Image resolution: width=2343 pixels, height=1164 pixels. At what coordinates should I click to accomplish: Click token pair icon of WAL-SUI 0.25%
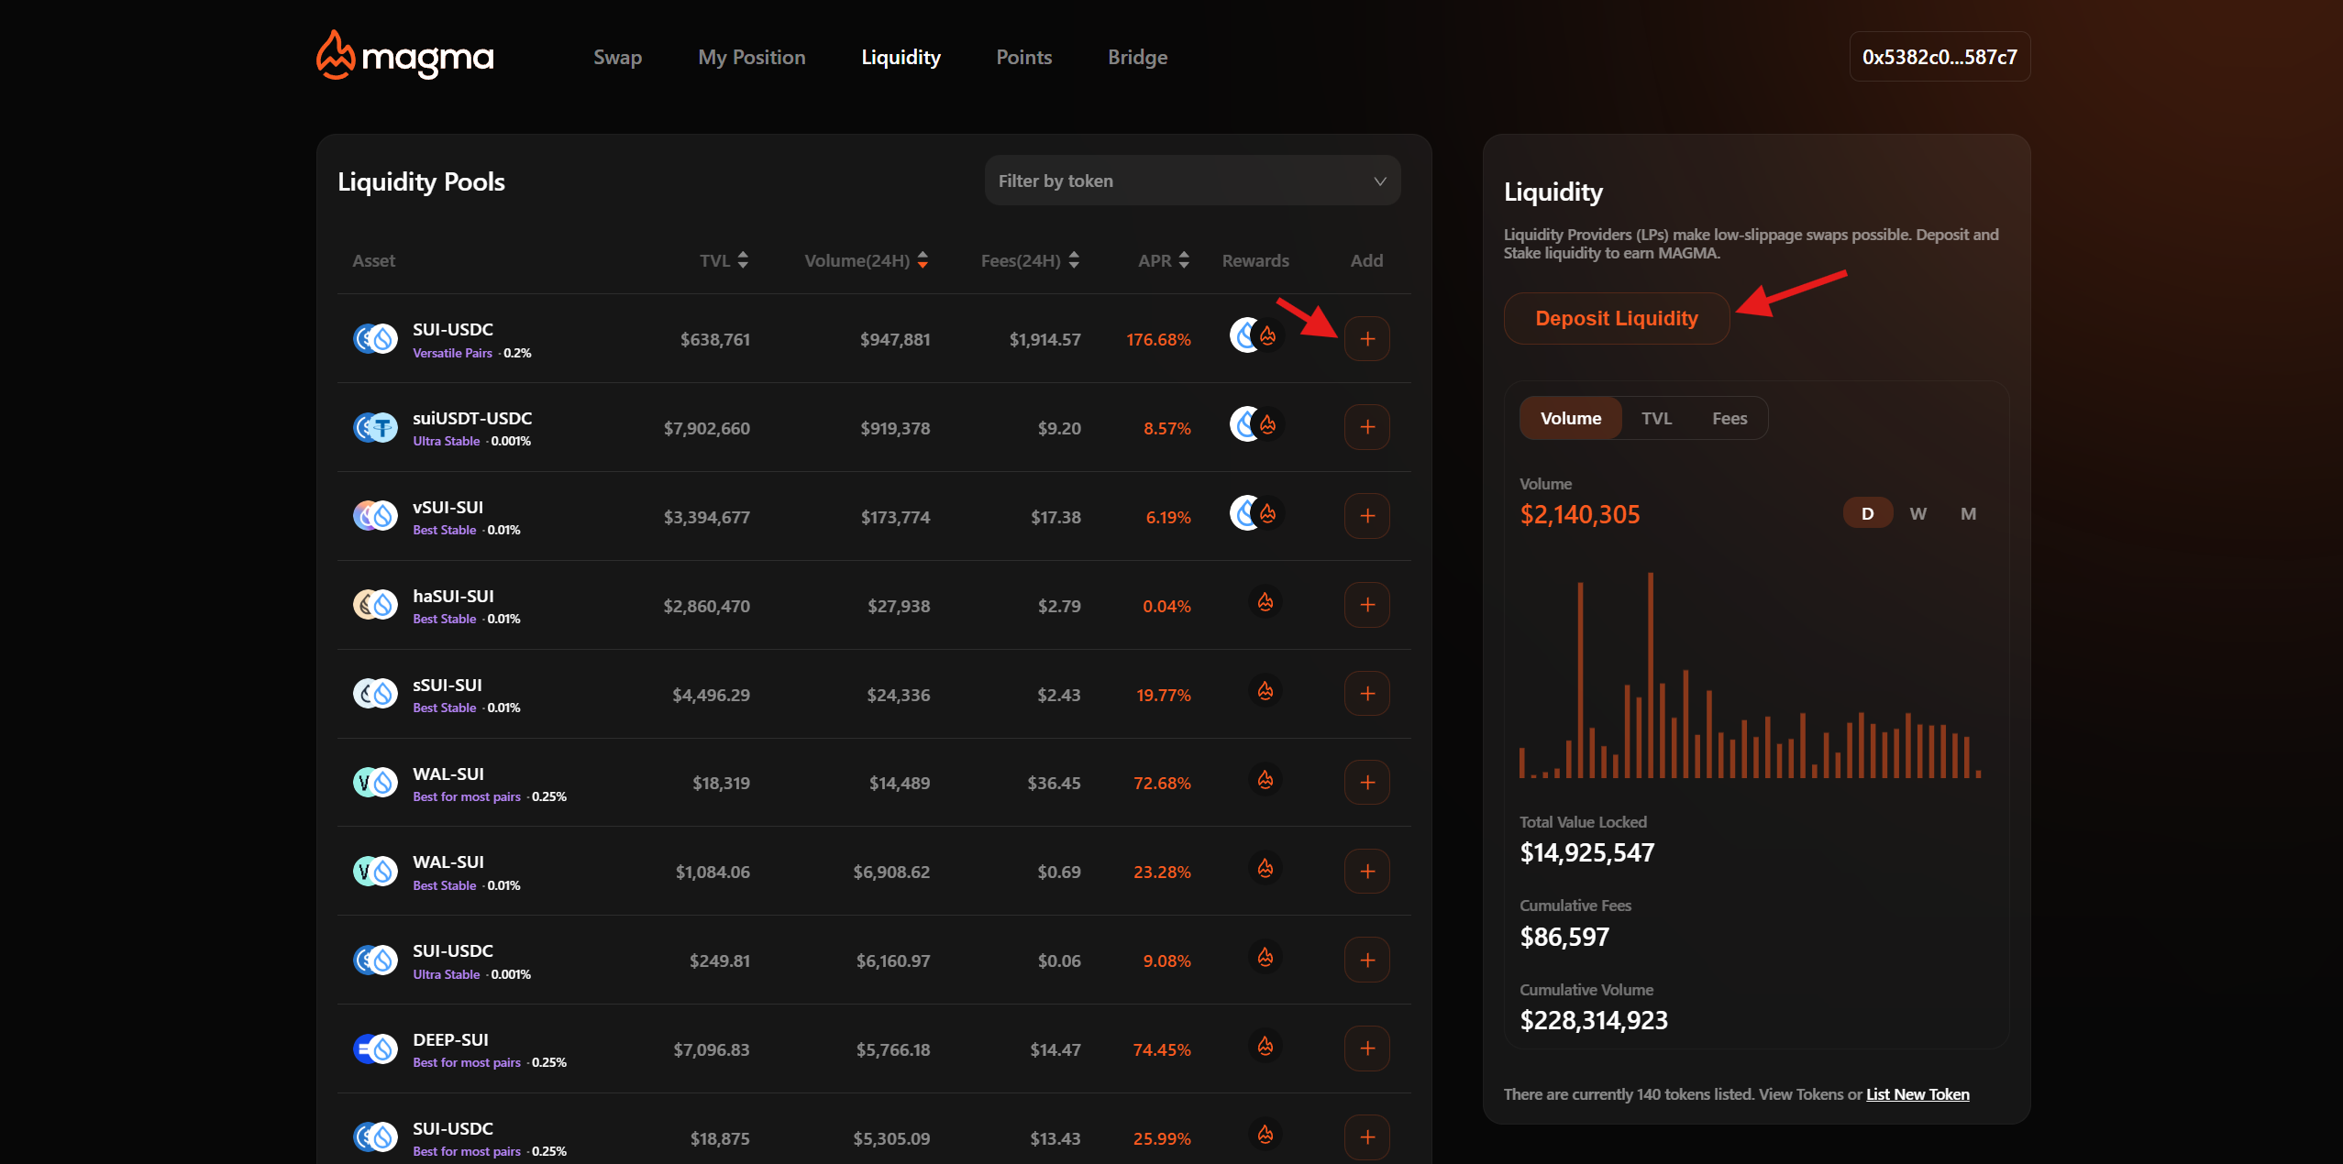375,783
